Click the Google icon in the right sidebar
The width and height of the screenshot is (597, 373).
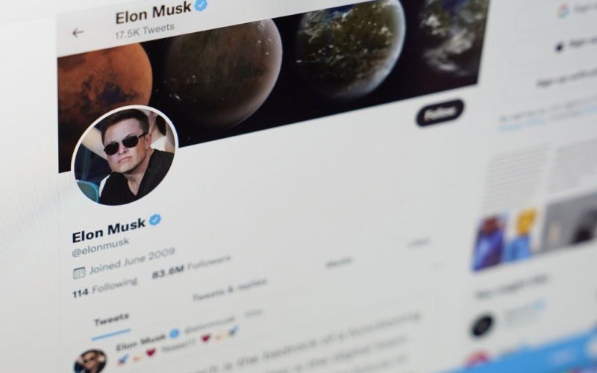[563, 11]
